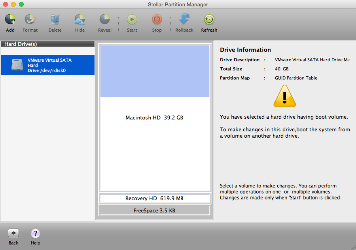Hit the Start play icon
The image size is (356, 250).
132,19
